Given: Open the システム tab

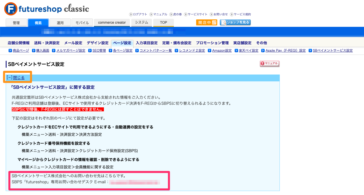Looking at the screenshot, I should (x=142, y=23).
